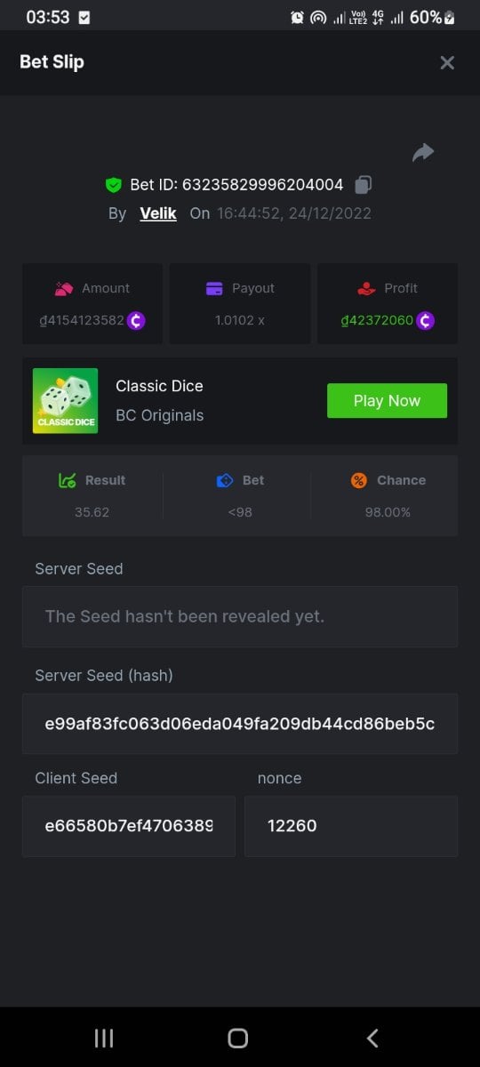This screenshot has height=1067, width=480.
Task: Select the Server Seed hash field
Action: click(x=240, y=724)
